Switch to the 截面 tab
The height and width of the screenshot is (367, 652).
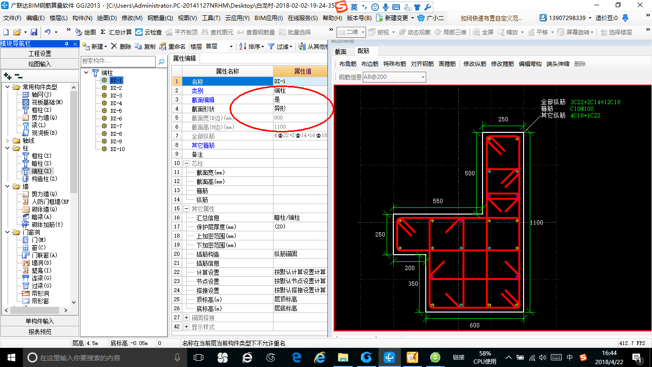[341, 51]
